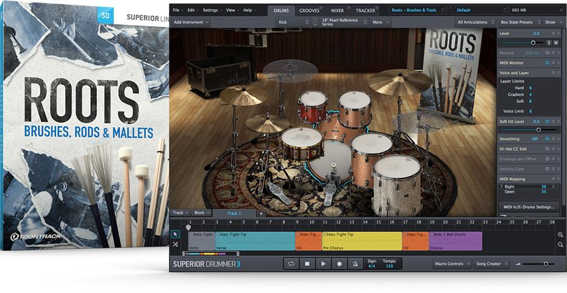Click the loop playback button
This screenshot has height=293, width=567.
[291, 264]
